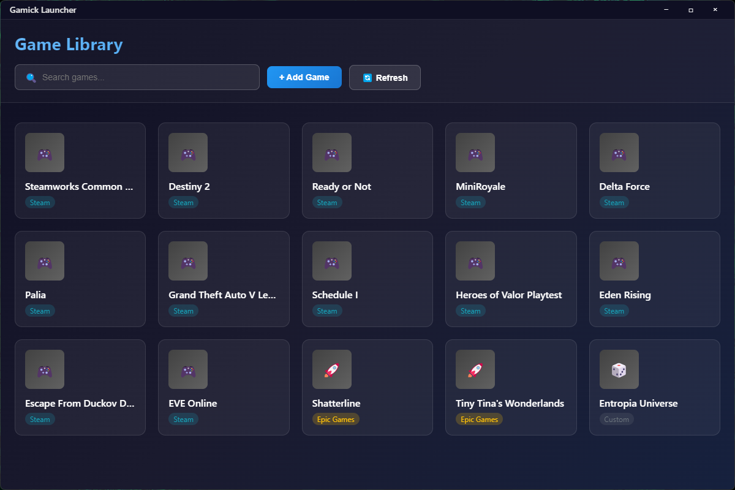Click the Entropia Universe dice icon

[x=619, y=369]
